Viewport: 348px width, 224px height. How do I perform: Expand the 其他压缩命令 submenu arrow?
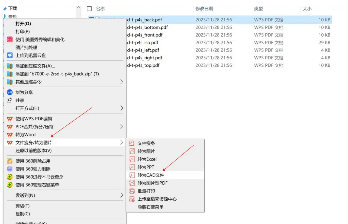[x=122, y=82]
